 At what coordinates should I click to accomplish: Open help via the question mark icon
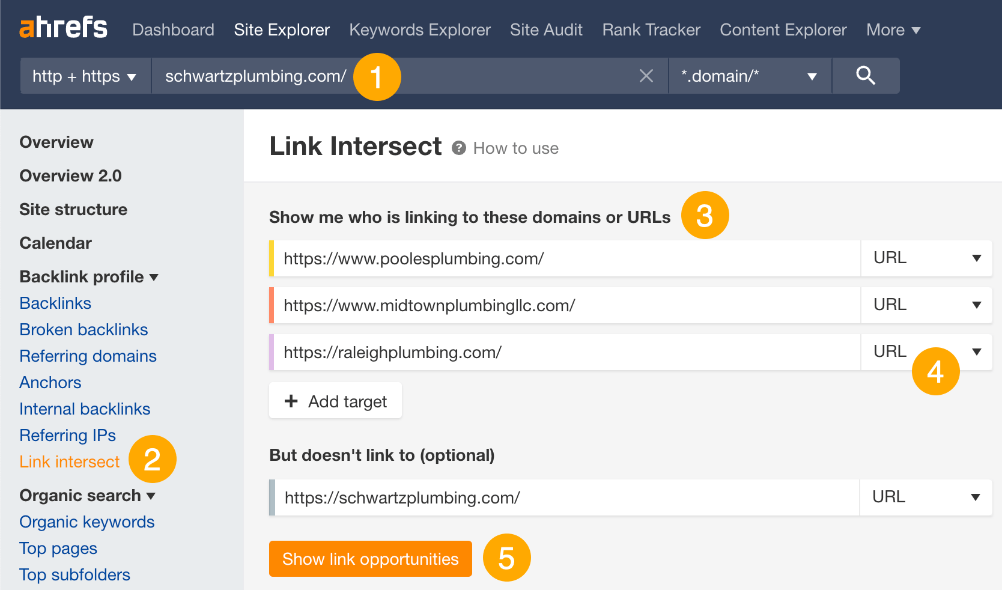458,148
